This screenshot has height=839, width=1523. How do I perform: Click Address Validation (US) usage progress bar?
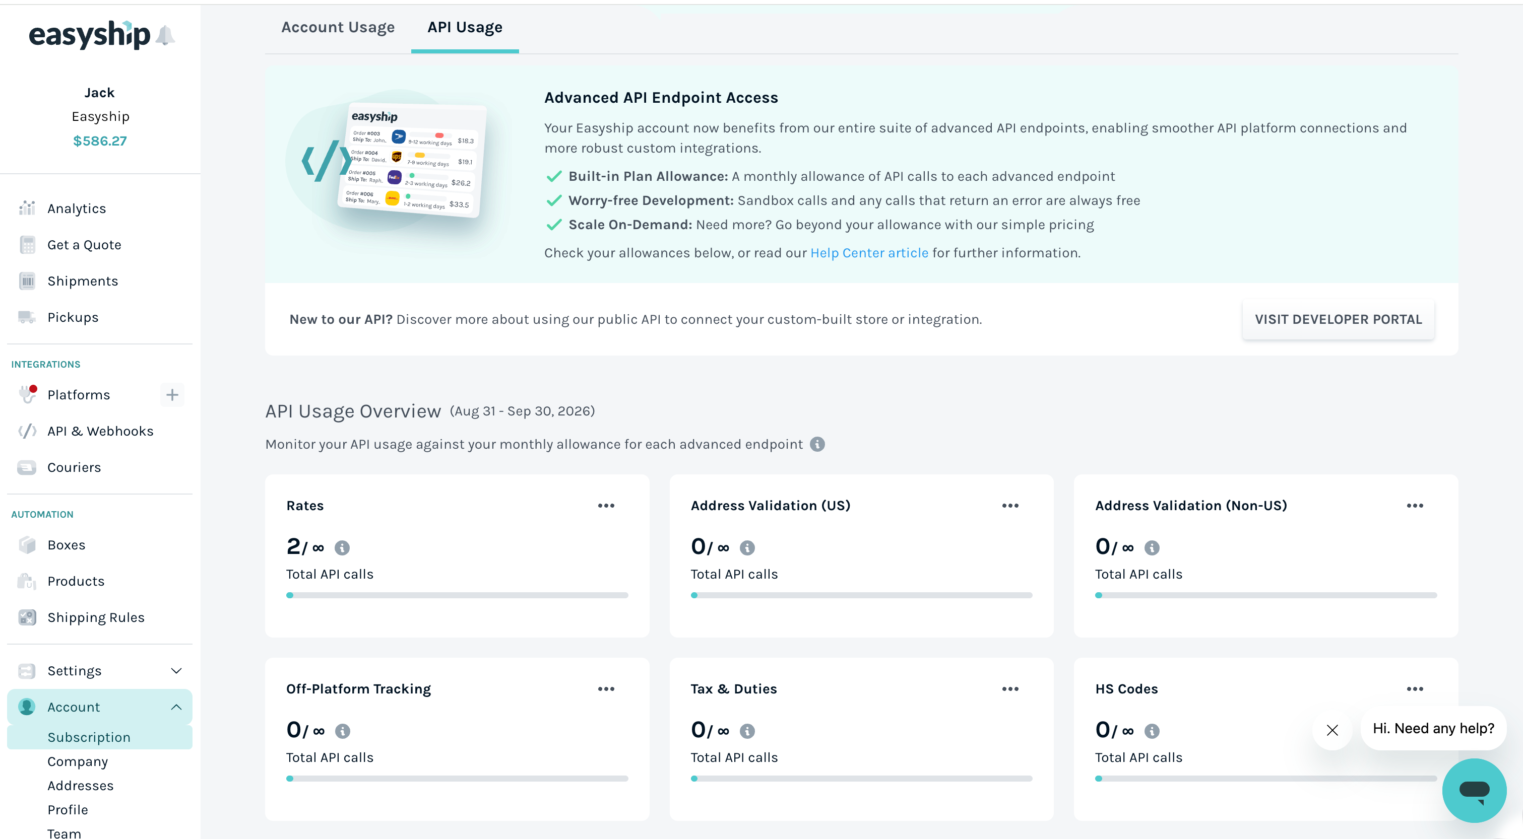861,595
